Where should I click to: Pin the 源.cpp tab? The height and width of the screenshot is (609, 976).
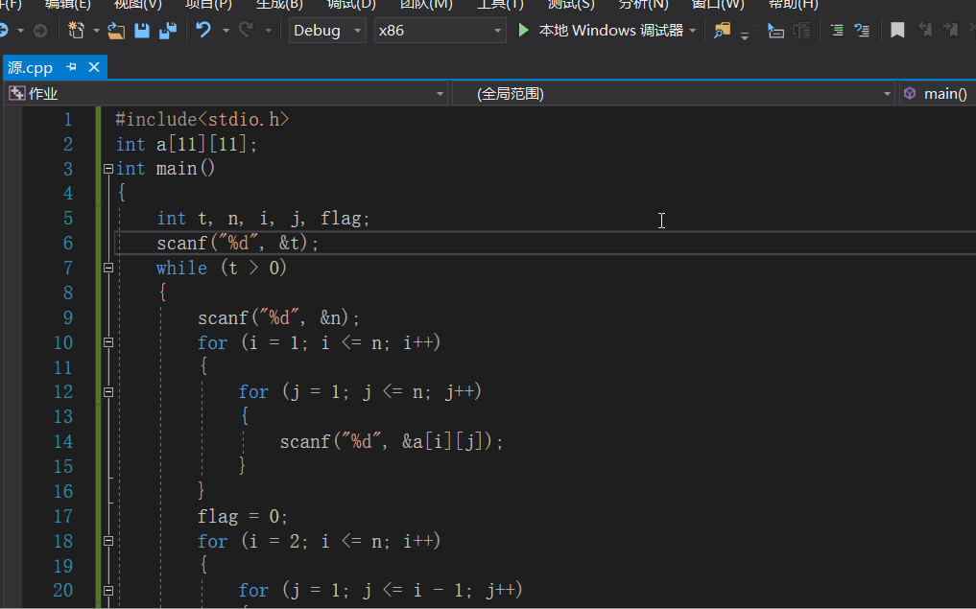click(x=72, y=66)
